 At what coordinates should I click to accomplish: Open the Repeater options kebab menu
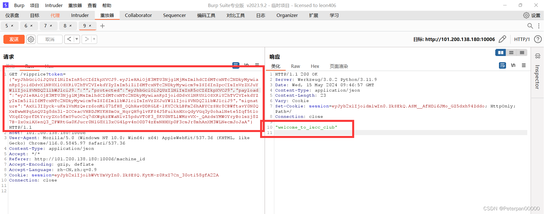click(539, 26)
